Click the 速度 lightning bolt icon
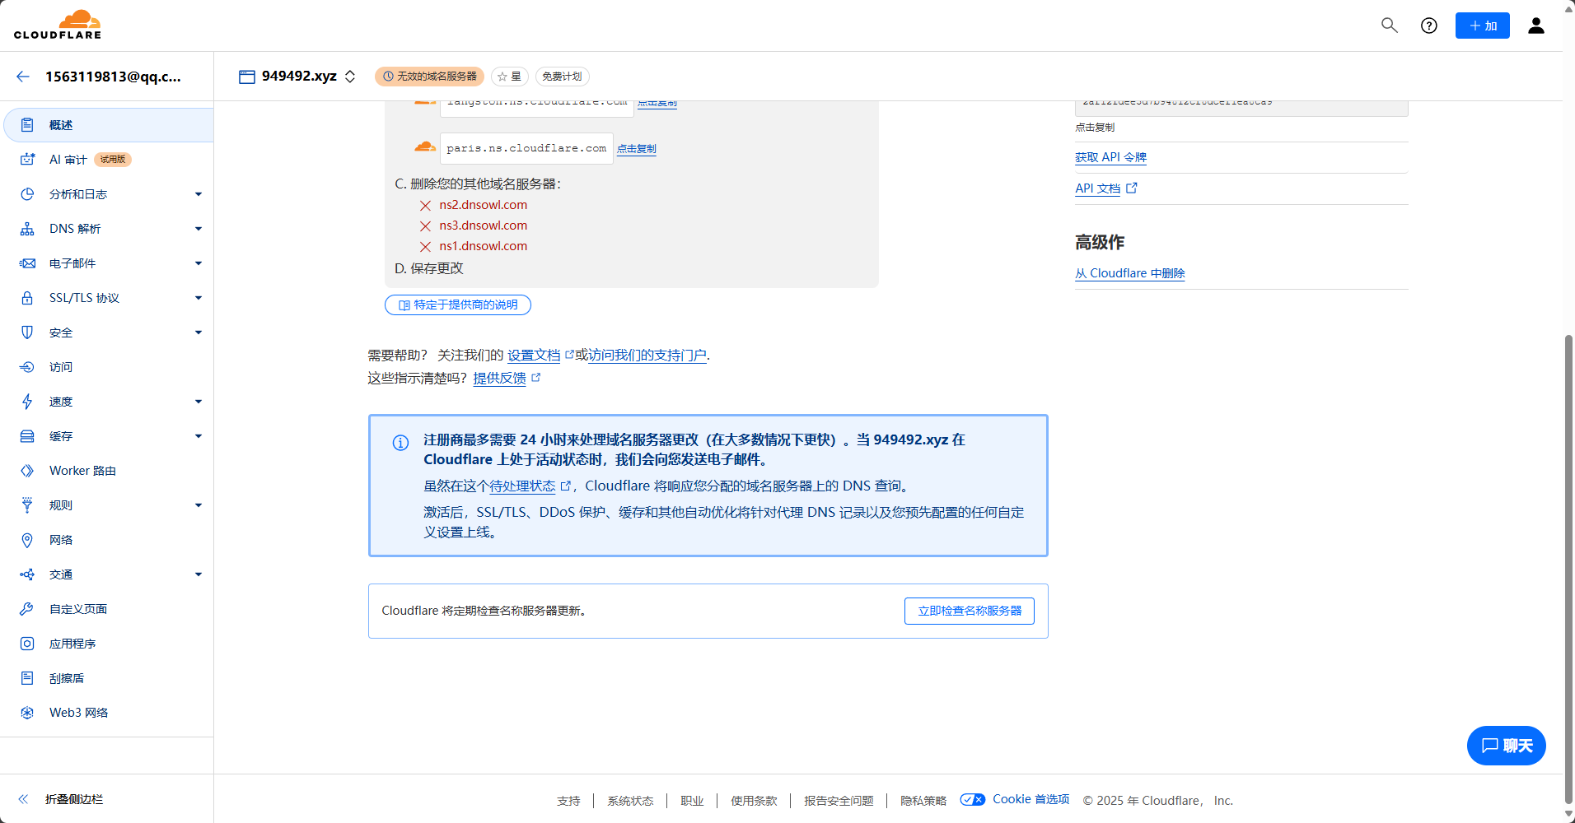1575x823 pixels. coord(27,402)
